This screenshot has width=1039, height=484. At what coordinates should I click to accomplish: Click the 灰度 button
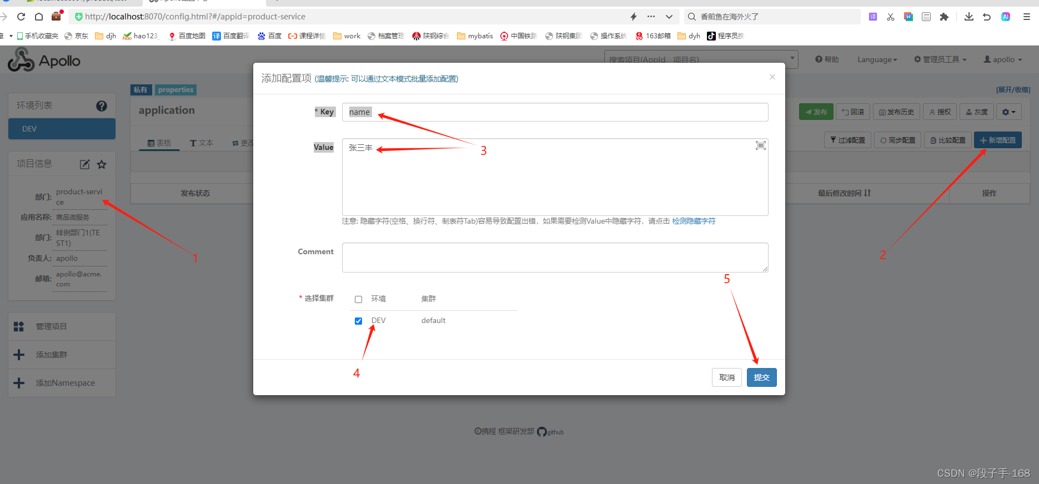pos(977,112)
